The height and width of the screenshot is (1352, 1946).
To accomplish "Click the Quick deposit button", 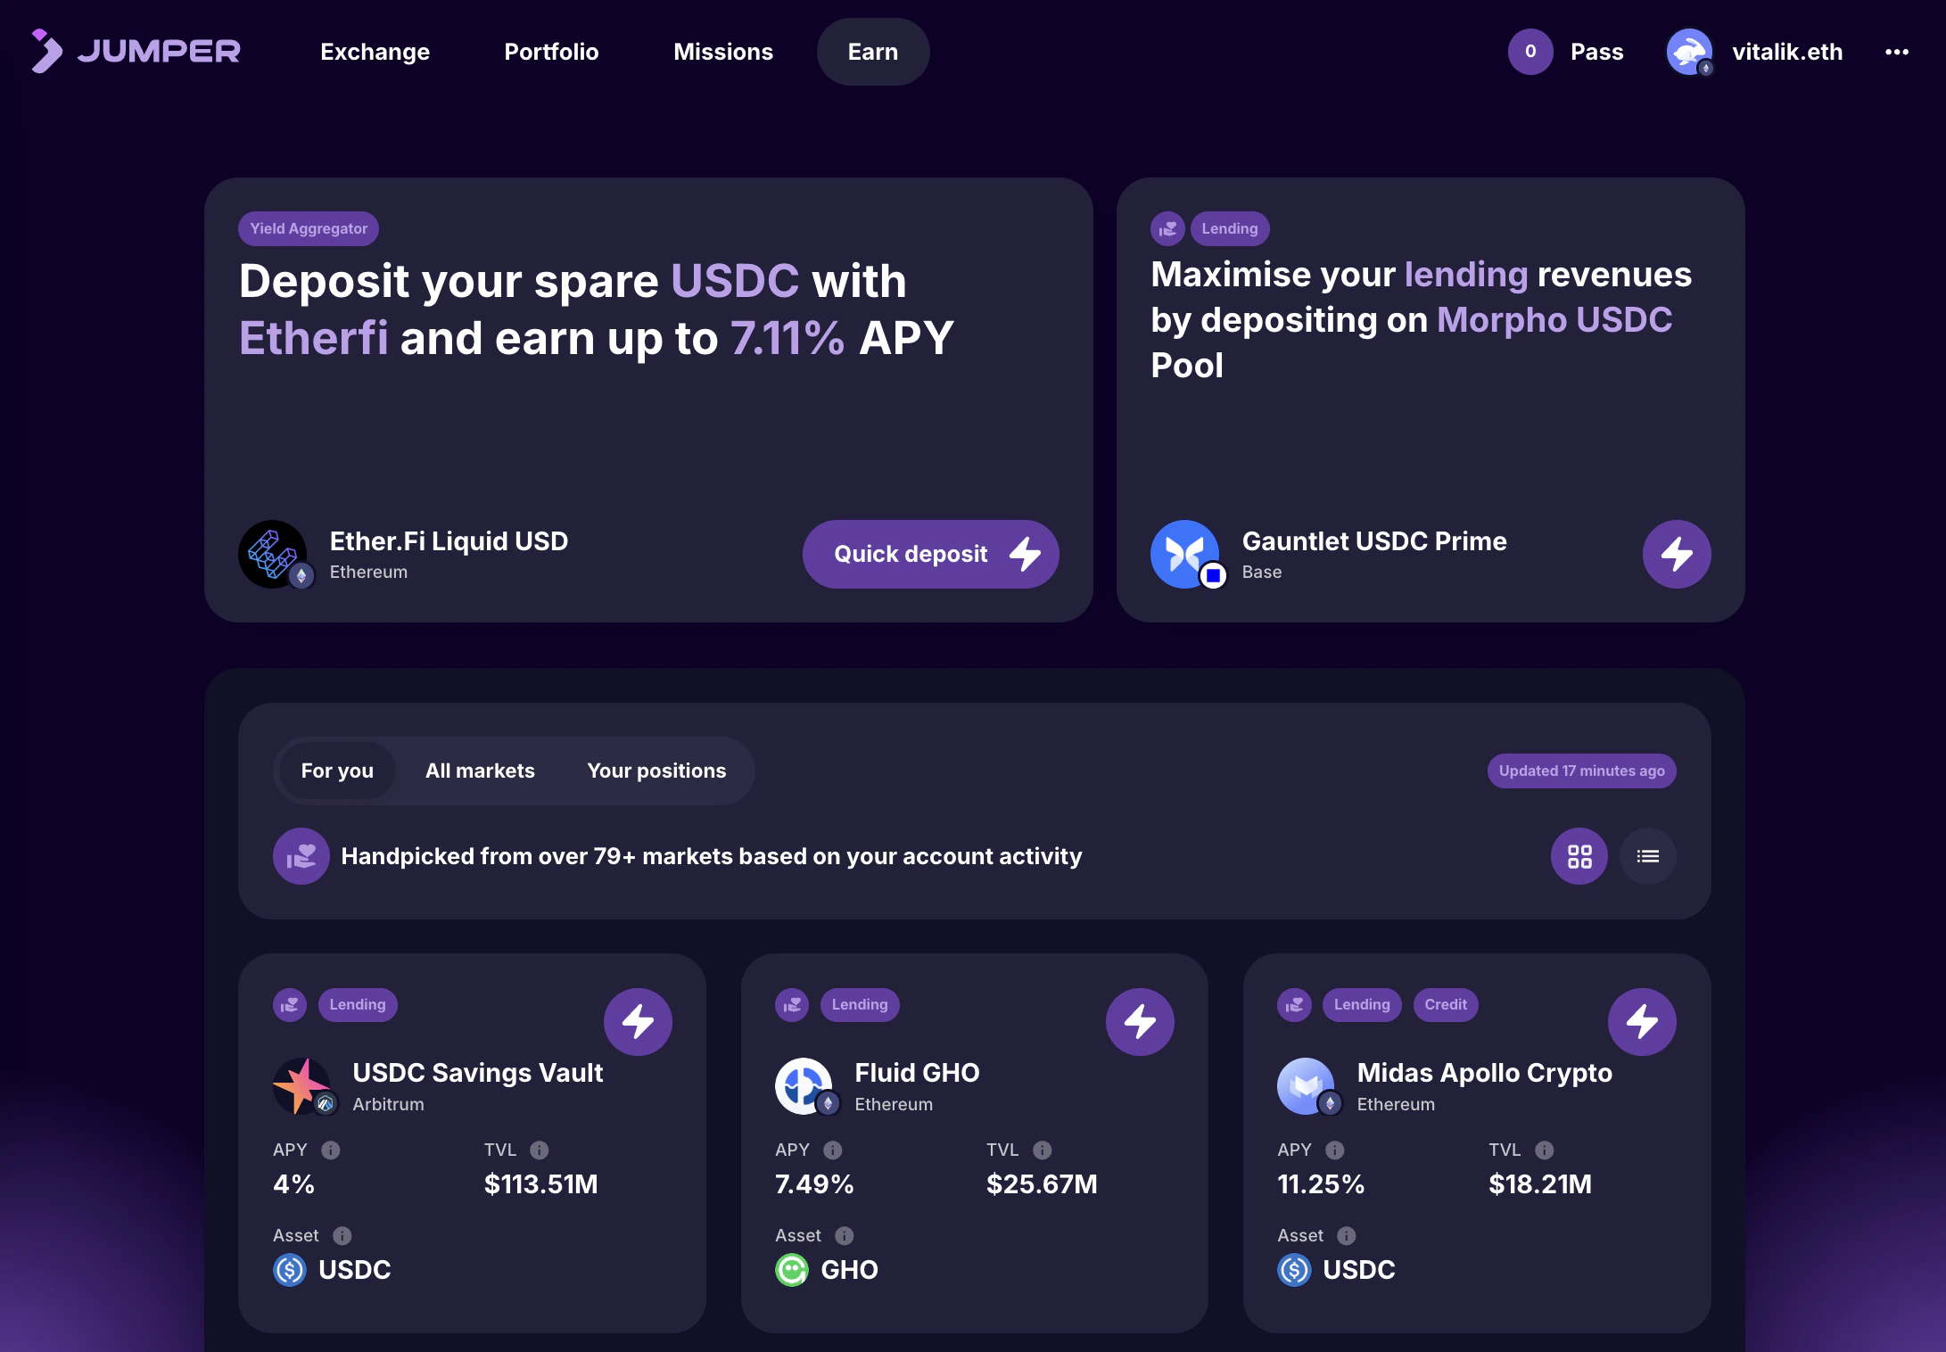I will (931, 554).
